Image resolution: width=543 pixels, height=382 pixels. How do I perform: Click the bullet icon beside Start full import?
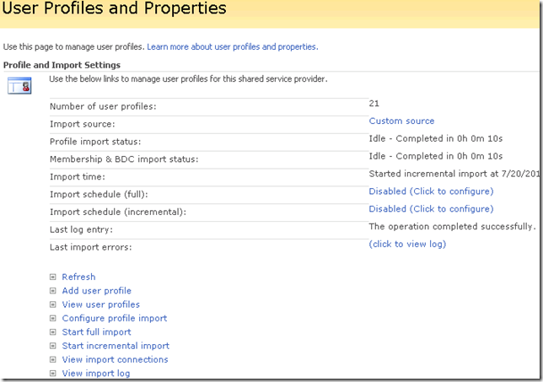point(52,331)
